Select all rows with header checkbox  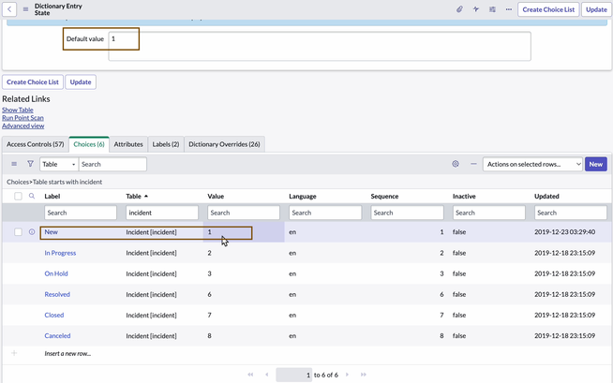point(18,196)
